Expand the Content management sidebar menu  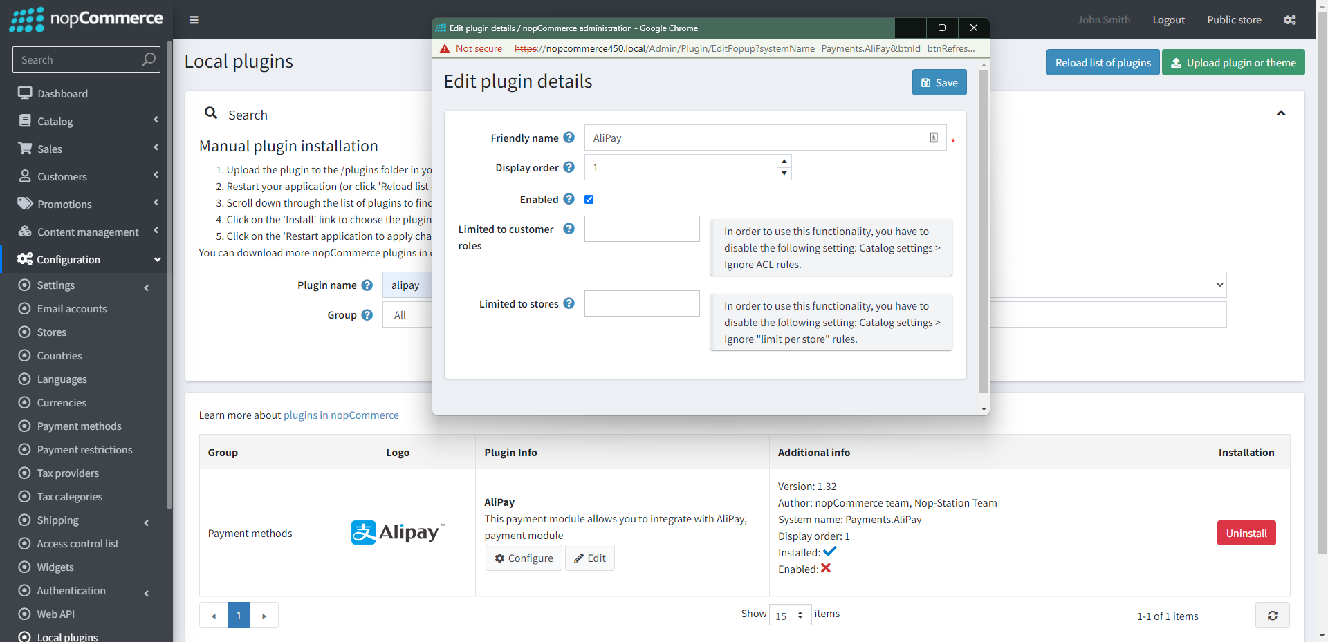[86, 232]
